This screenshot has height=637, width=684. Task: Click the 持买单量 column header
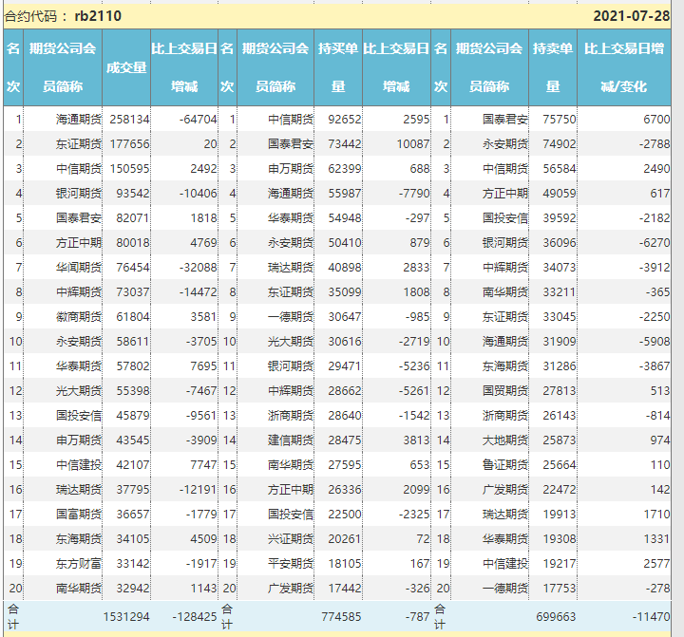(x=338, y=67)
